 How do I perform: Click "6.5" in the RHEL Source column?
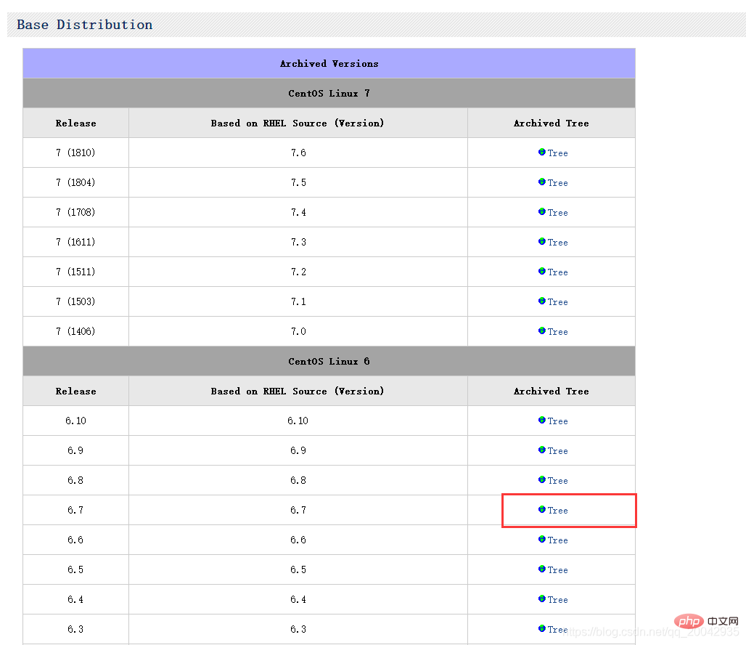[298, 569]
